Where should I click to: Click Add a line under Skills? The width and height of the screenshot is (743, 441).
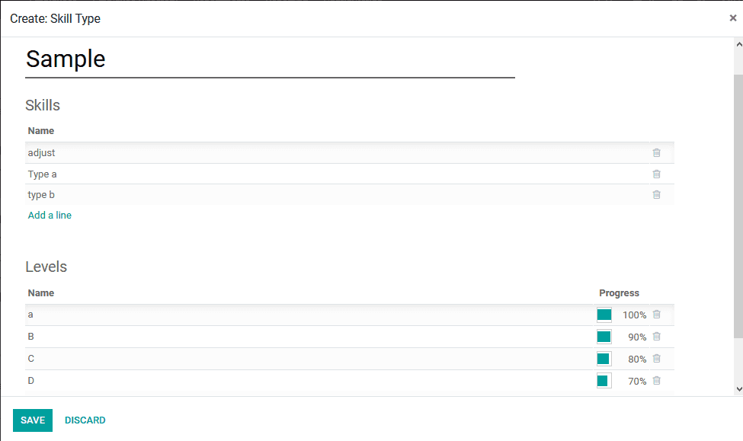coord(50,216)
